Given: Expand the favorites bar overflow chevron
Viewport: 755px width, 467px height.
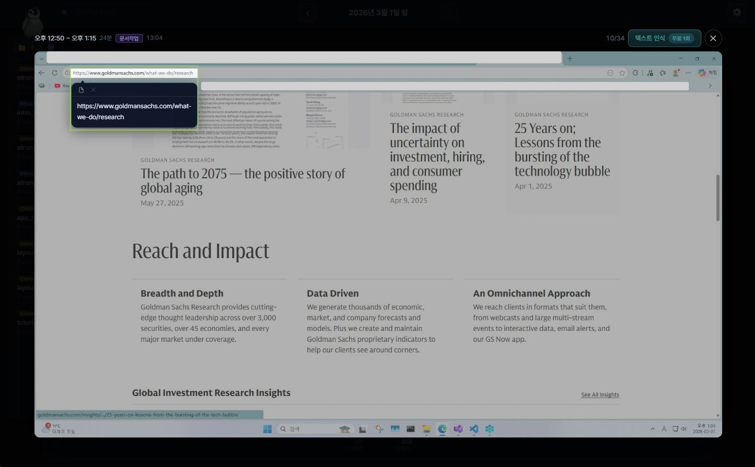Looking at the screenshot, I should tap(710, 86).
